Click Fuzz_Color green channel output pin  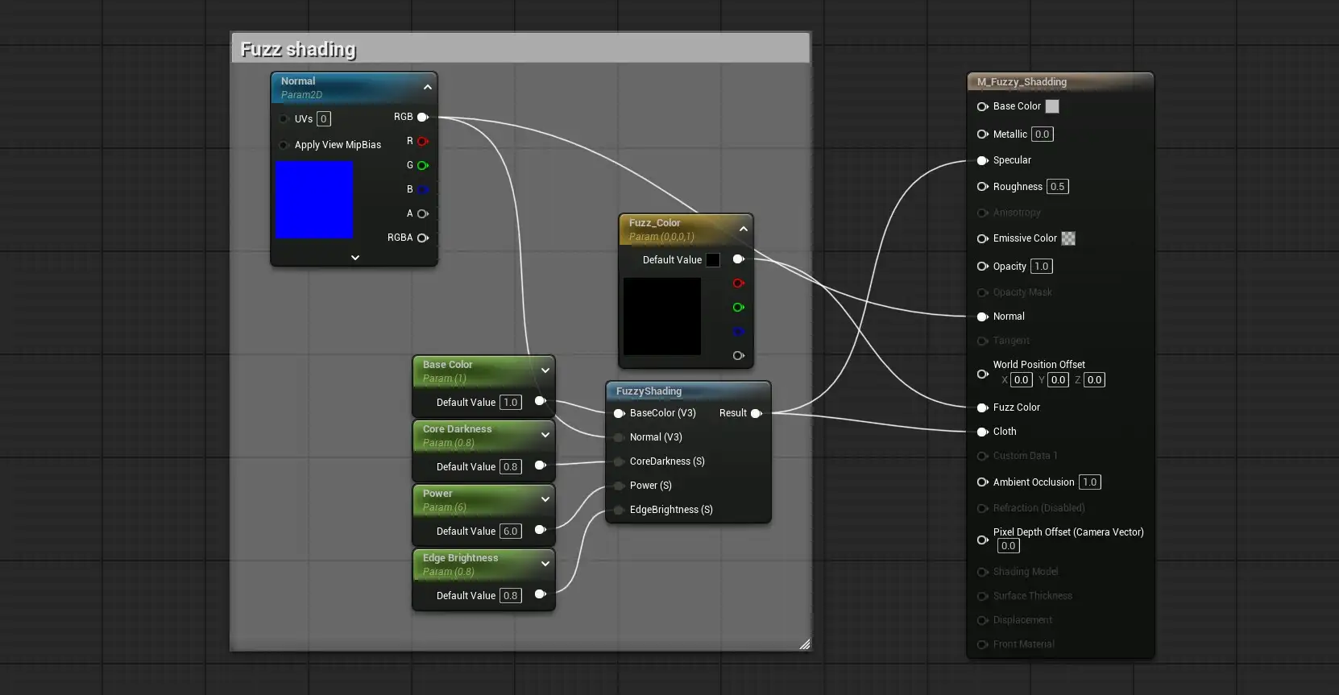point(738,308)
